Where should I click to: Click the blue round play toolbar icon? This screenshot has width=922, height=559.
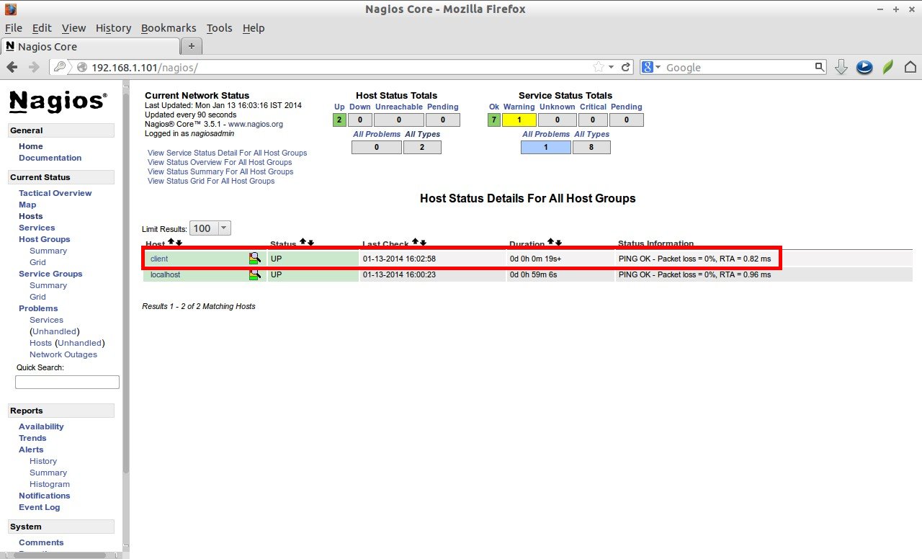click(864, 67)
